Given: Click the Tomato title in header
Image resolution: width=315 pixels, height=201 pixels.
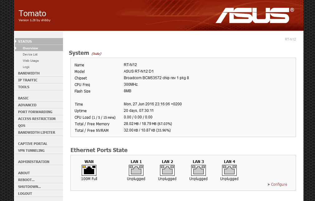Looking at the screenshot, I should [x=32, y=13].
